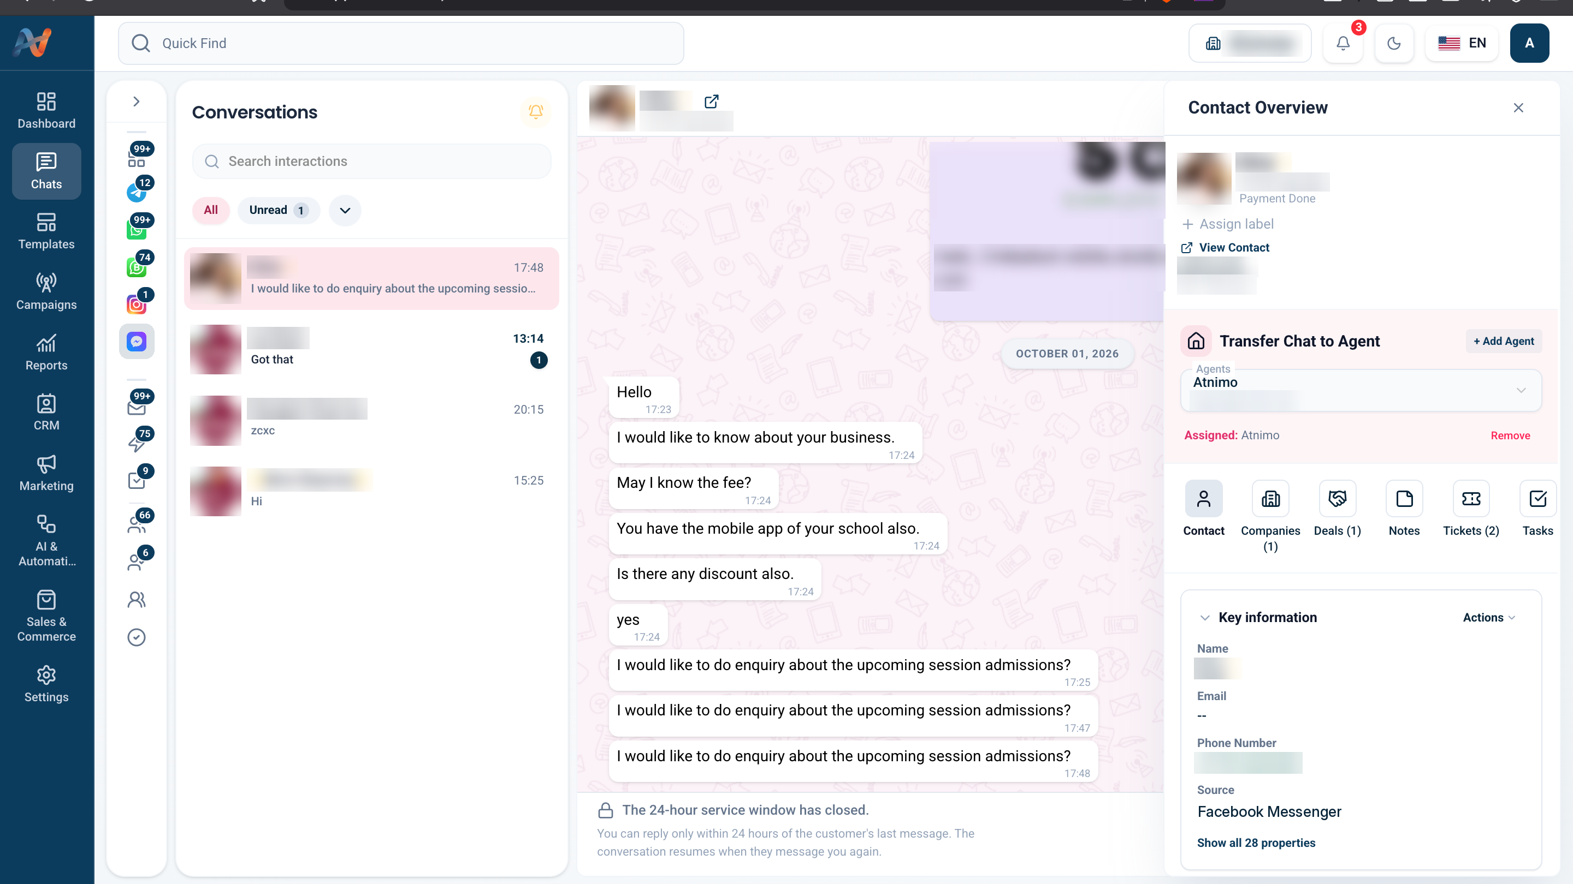Open the Deals (1) tab

click(x=1337, y=509)
